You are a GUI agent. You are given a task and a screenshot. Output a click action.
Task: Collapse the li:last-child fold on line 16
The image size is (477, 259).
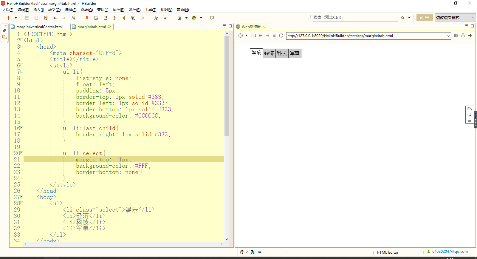pyautogui.click(x=22, y=128)
